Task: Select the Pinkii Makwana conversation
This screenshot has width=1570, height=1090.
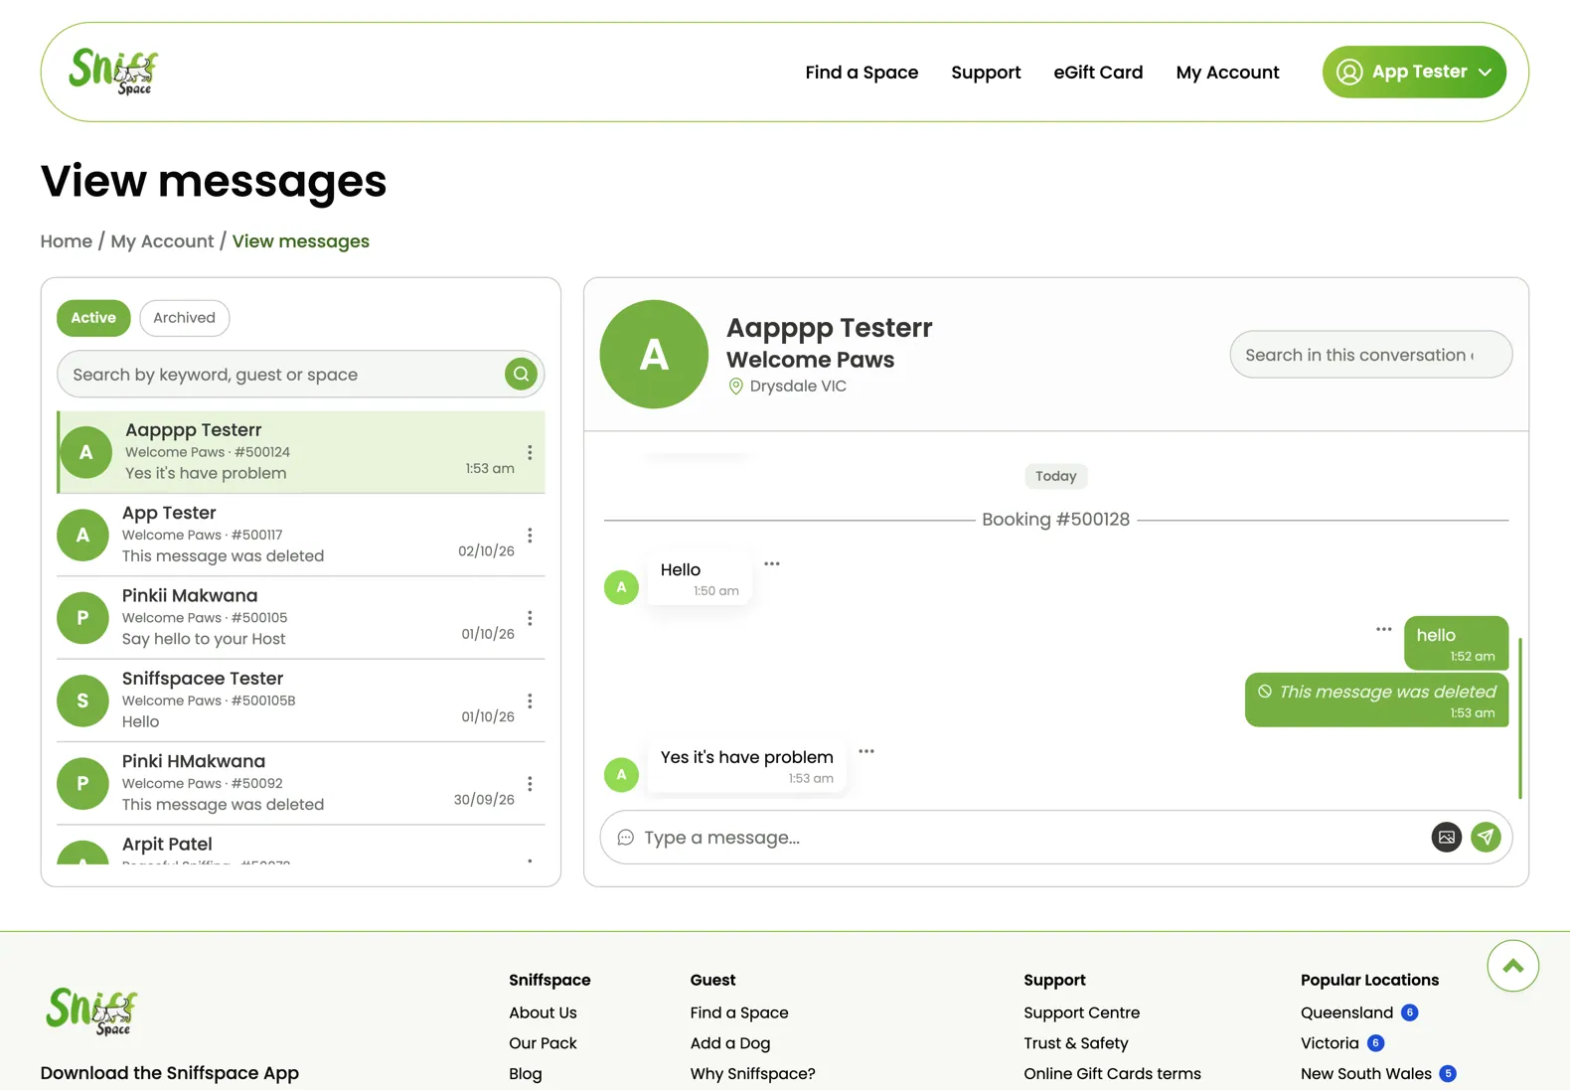Action: coord(300,618)
